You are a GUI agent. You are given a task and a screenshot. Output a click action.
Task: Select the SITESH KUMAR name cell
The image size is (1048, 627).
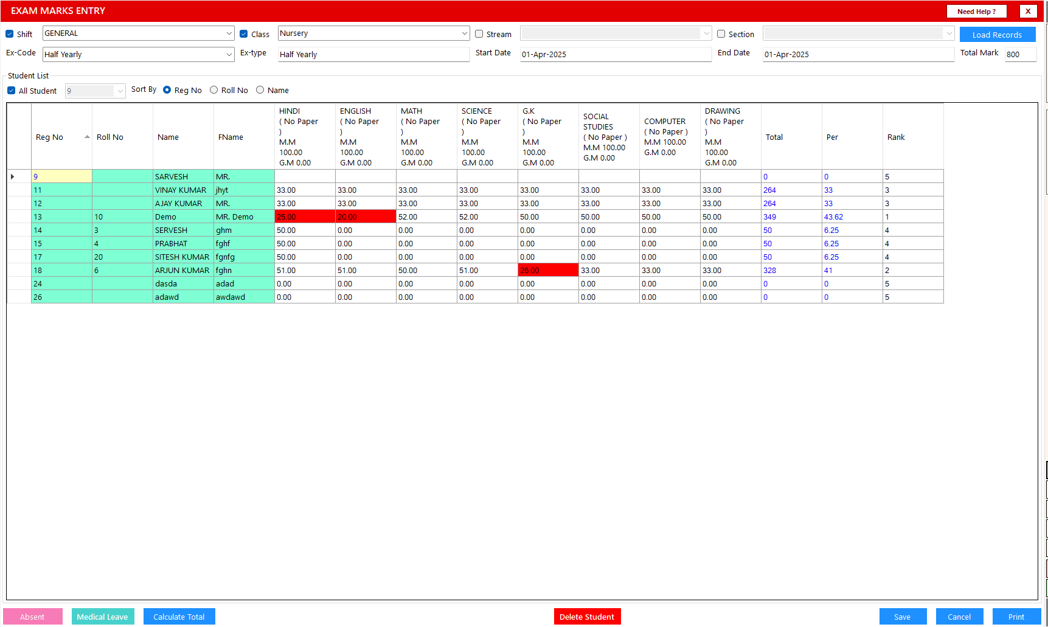tap(183, 257)
